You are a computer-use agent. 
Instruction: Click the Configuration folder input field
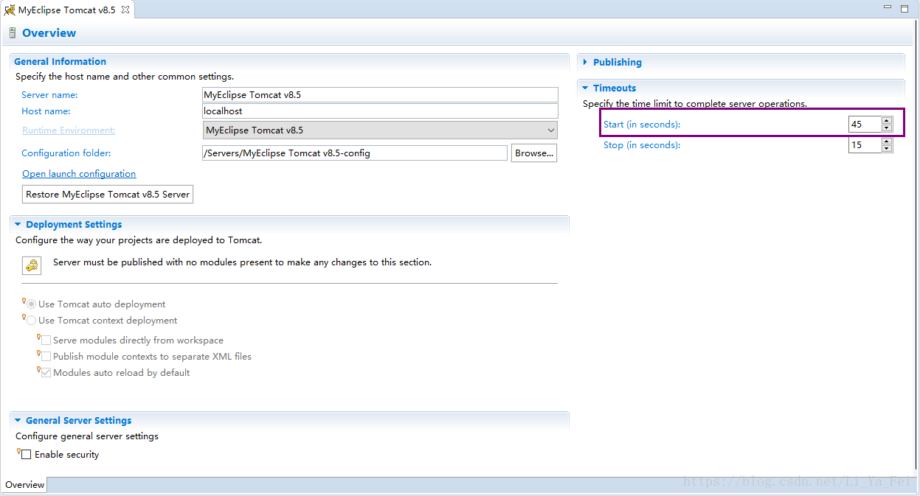(x=355, y=153)
